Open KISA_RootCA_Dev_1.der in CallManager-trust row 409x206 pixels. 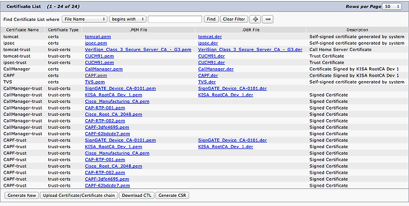[226, 95]
